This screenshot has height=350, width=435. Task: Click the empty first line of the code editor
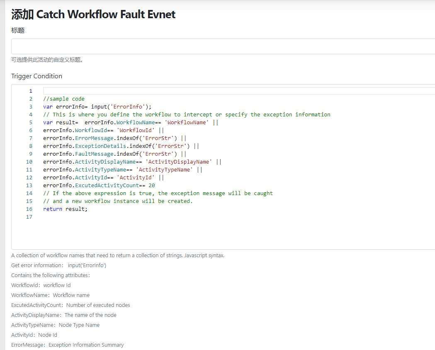pos(239,91)
